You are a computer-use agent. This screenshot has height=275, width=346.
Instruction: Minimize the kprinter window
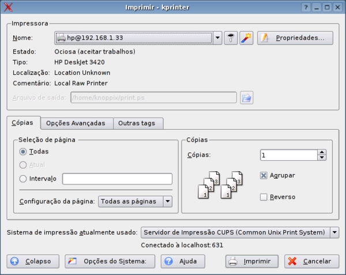[317, 7]
